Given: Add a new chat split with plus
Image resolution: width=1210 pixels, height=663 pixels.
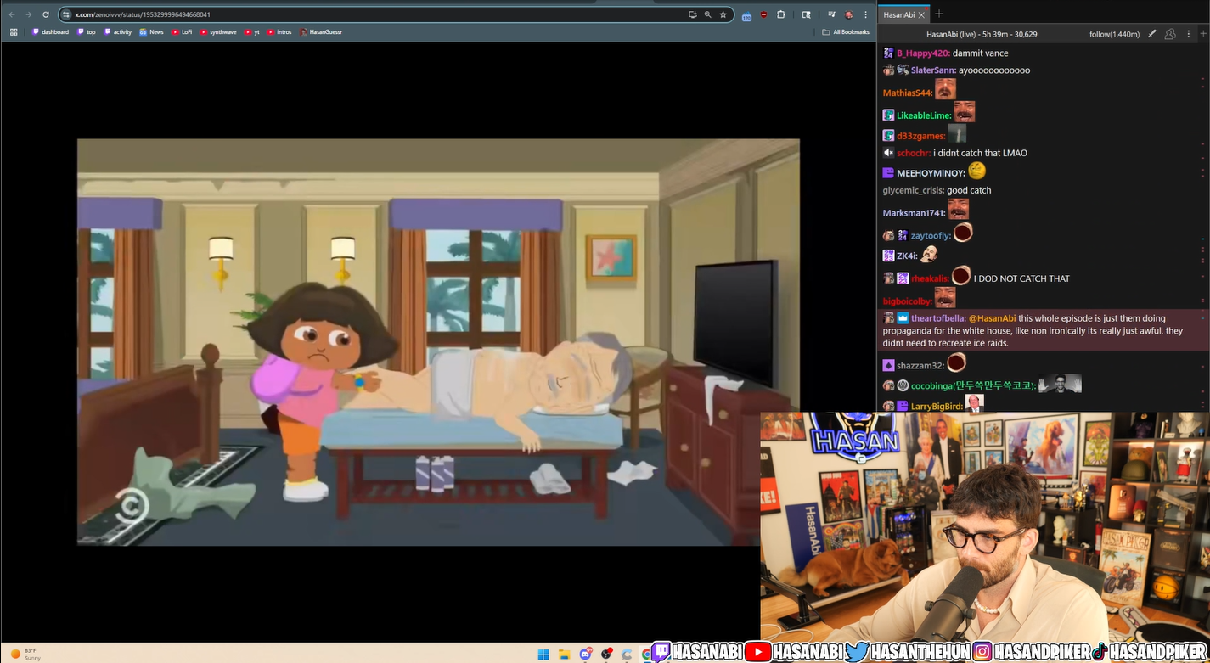Looking at the screenshot, I should [1202, 34].
